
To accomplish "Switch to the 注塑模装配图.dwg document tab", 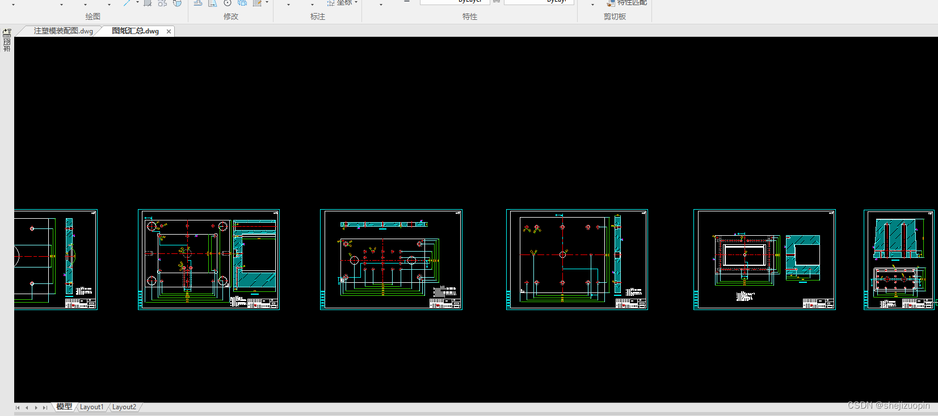I will 63,31.
